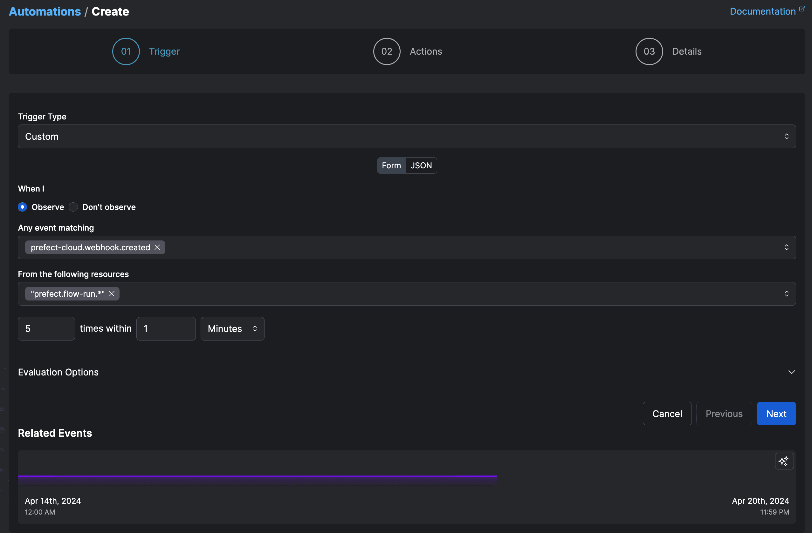Screen dimensions: 812x533
Task: Select the Observe radio button
Action: 23,207
